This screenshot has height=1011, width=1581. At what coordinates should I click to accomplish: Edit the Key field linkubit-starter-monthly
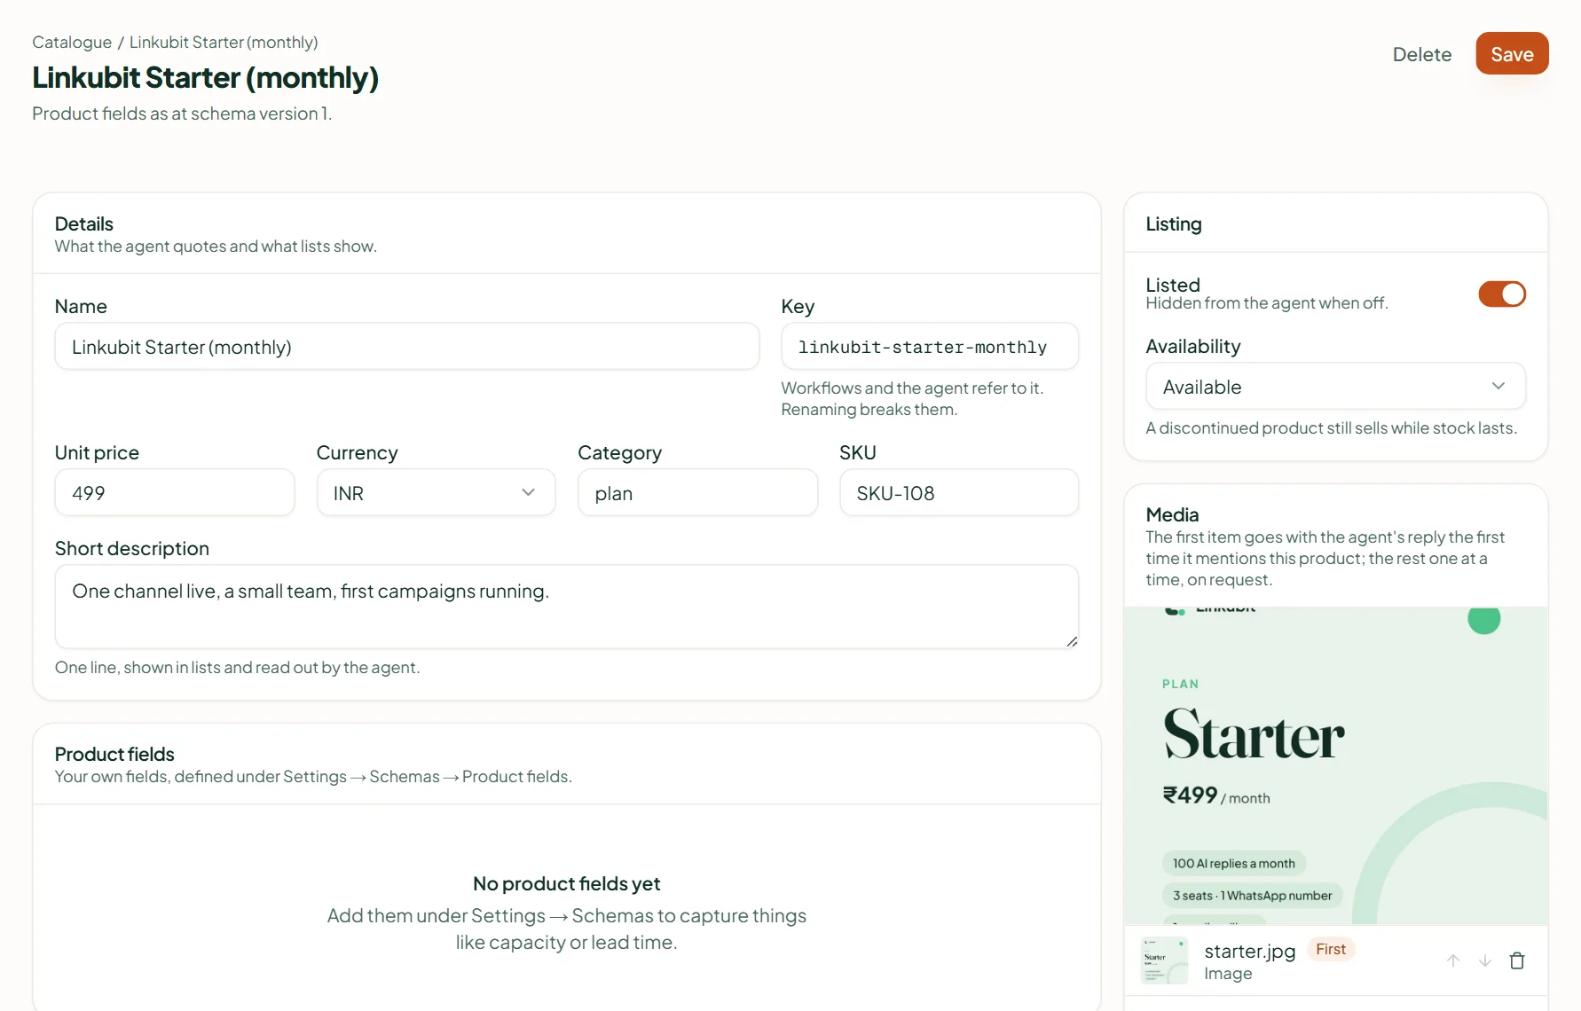(x=930, y=347)
